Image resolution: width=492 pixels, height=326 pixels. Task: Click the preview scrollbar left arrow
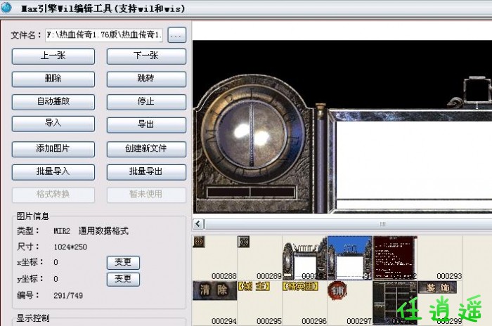[198, 224]
